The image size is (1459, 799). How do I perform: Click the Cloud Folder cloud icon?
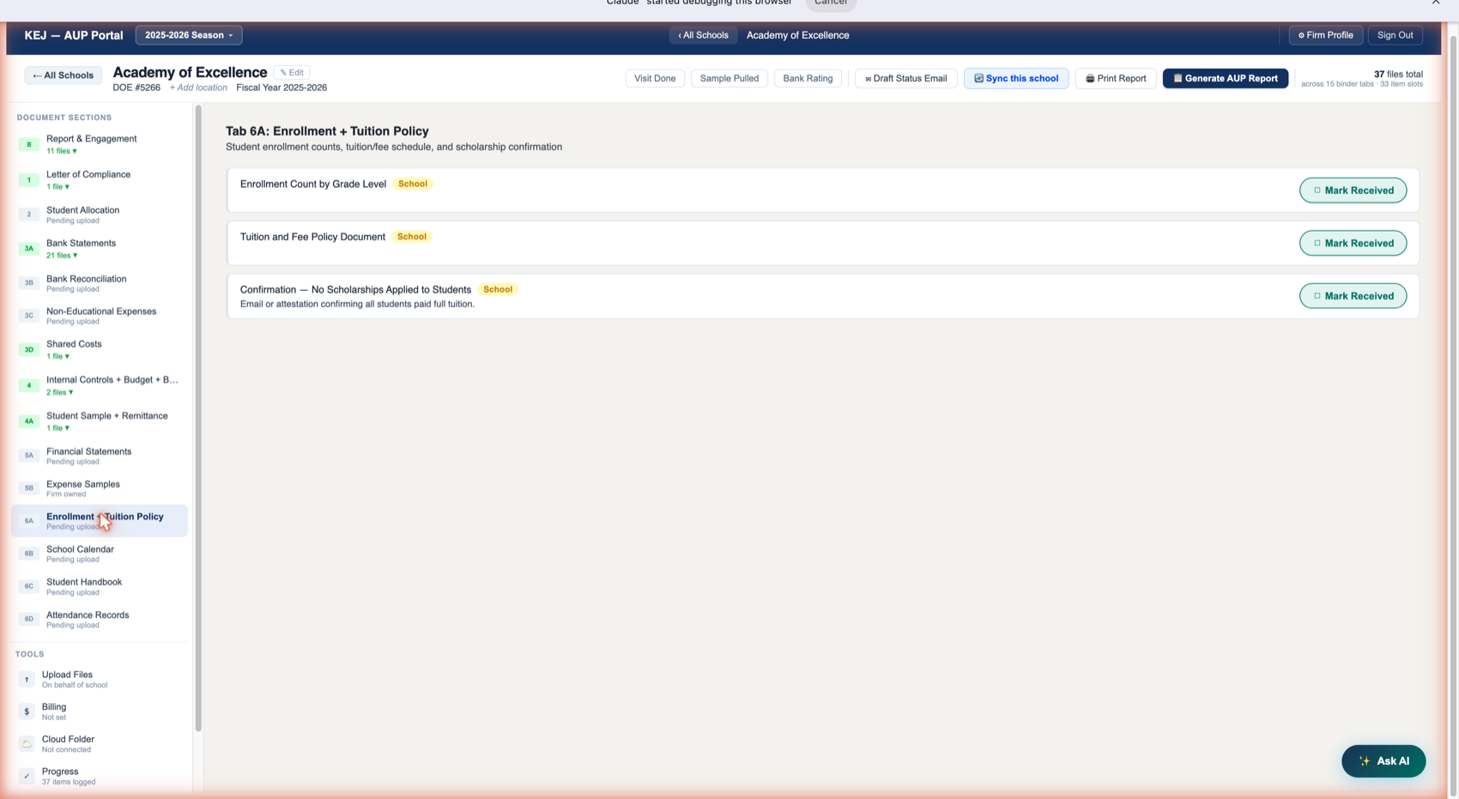pos(27,743)
